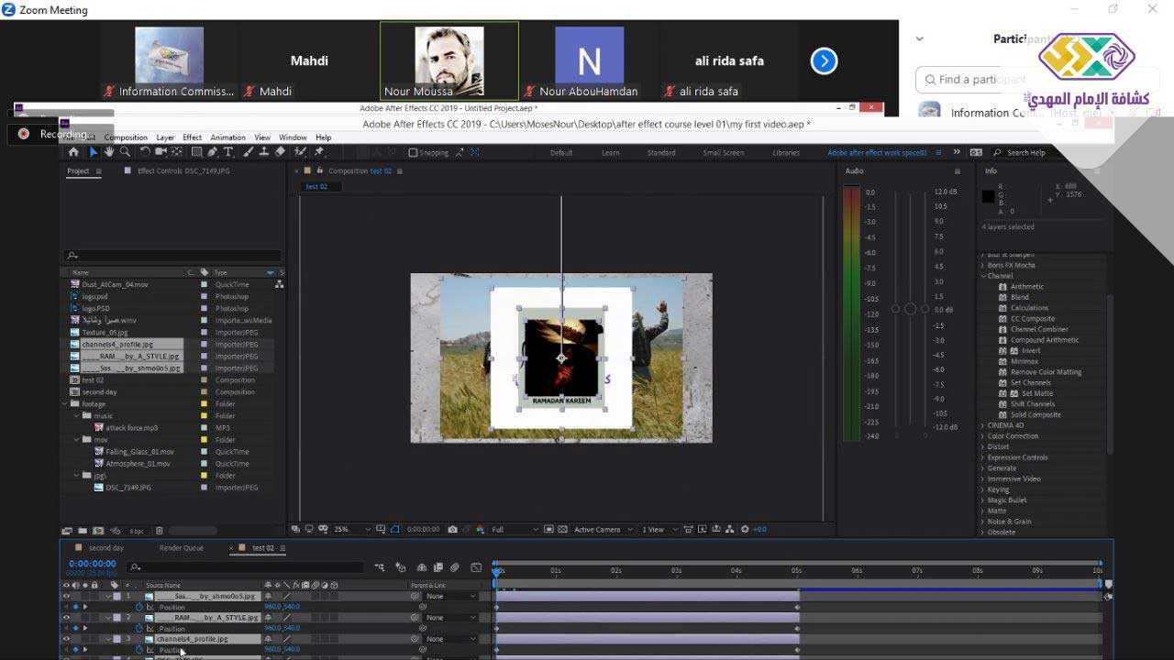Open the Composition menu
Image resolution: width=1174 pixels, height=660 pixels.
tap(126, 137)
